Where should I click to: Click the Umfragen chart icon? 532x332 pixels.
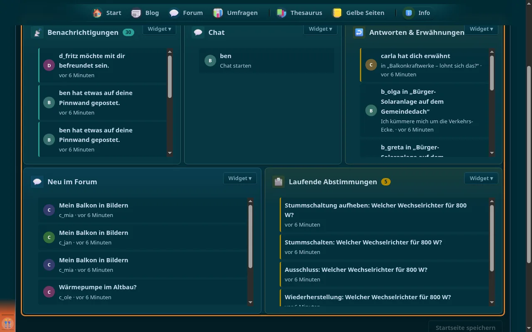[x=218, y=13]
